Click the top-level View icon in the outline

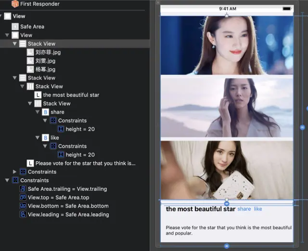click(x=8, y=16)
